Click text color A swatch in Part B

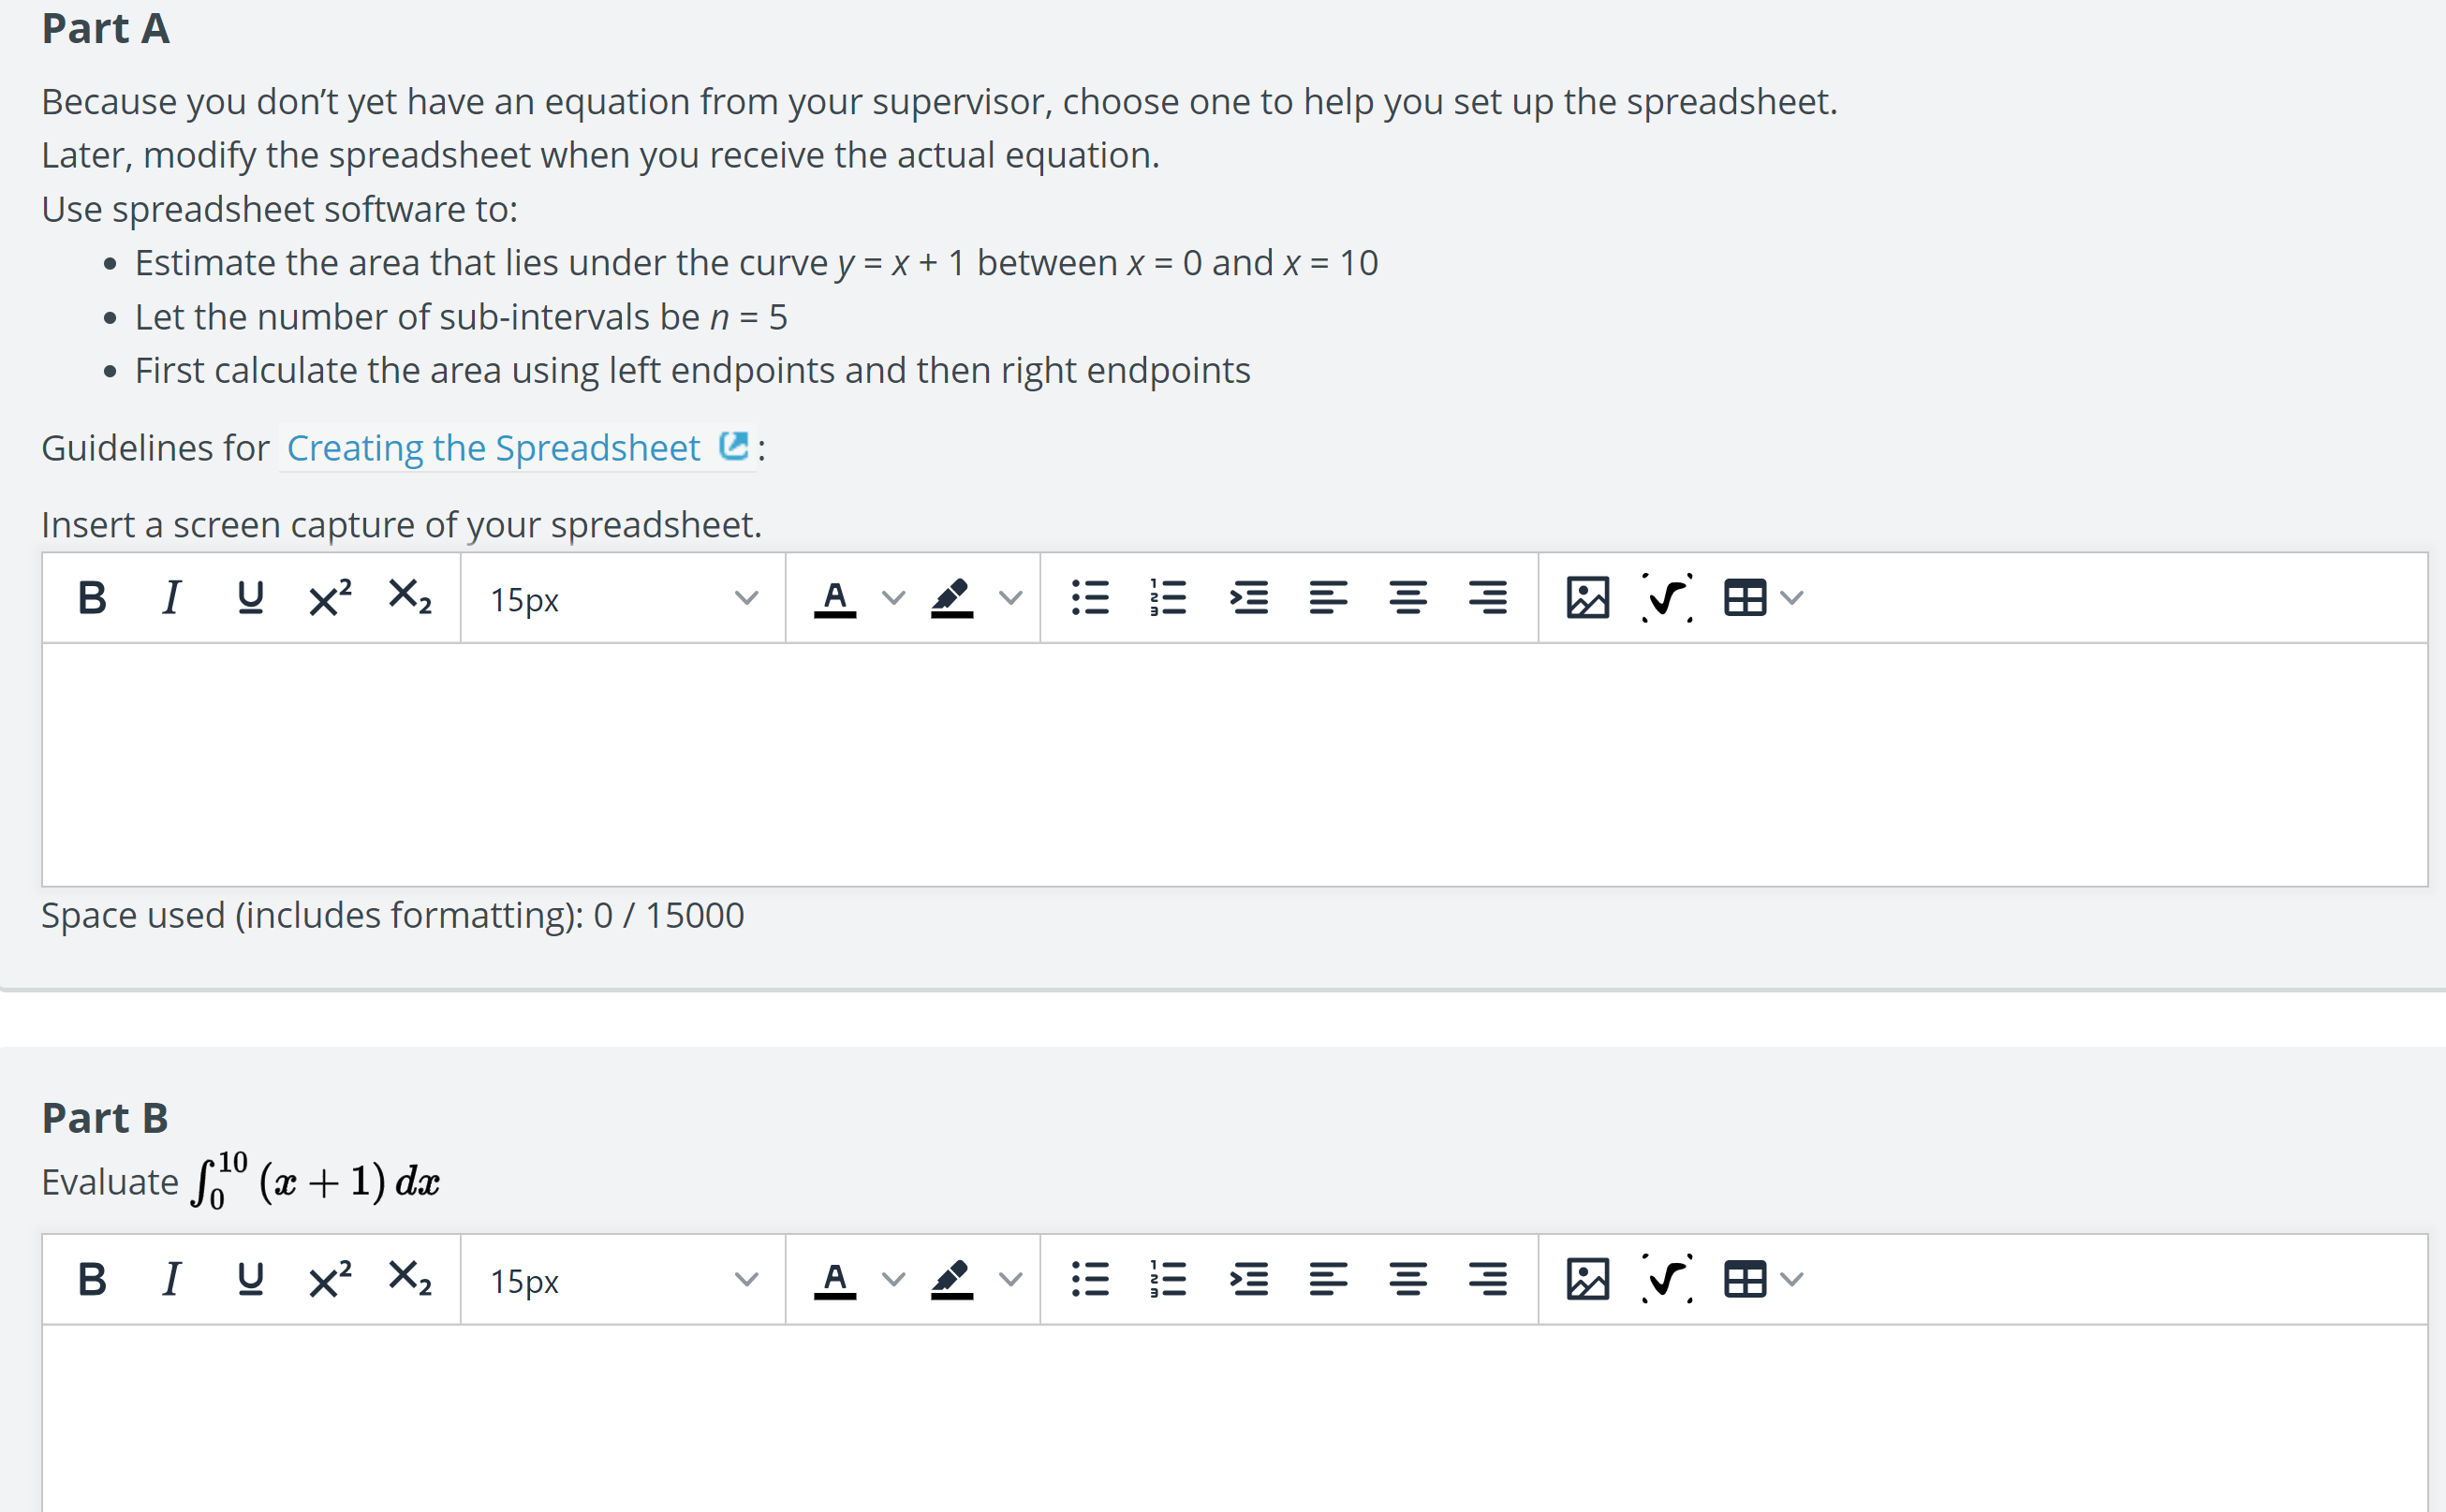835,1279
